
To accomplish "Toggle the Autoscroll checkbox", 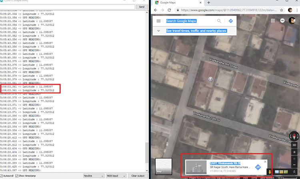I will [1, 176].
